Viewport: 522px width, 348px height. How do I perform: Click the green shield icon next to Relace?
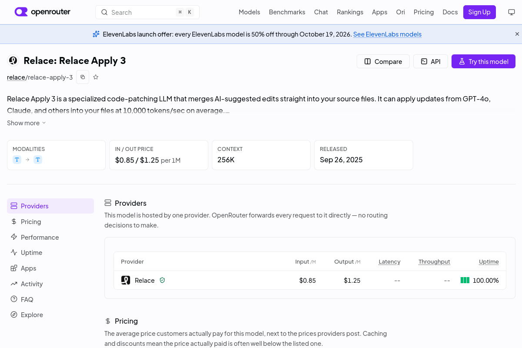point(162,280)
